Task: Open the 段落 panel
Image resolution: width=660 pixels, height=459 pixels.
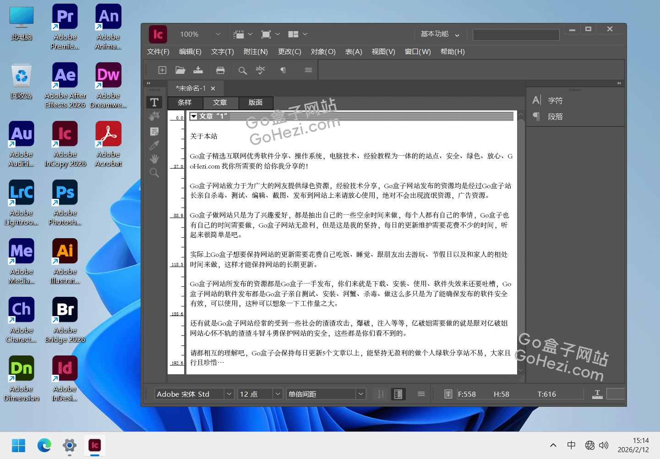Action: tap(555, 117)
